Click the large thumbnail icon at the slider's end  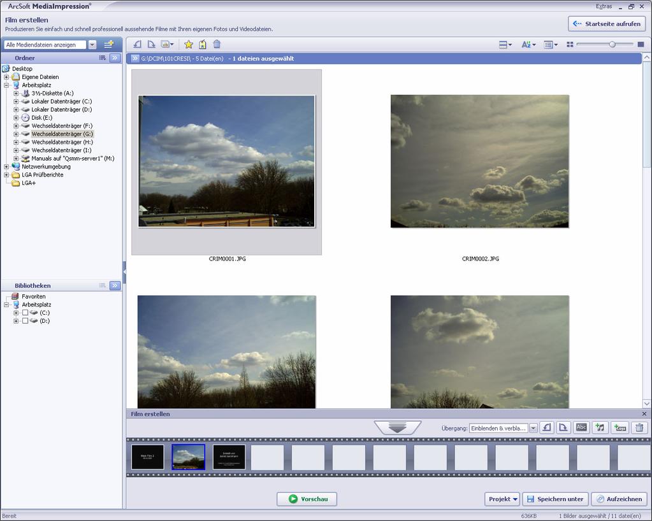tap(641, 45)
